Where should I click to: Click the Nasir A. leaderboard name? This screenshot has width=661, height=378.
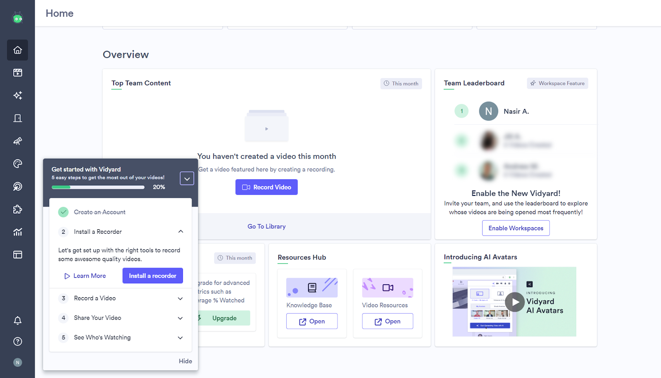coord(516,111)
